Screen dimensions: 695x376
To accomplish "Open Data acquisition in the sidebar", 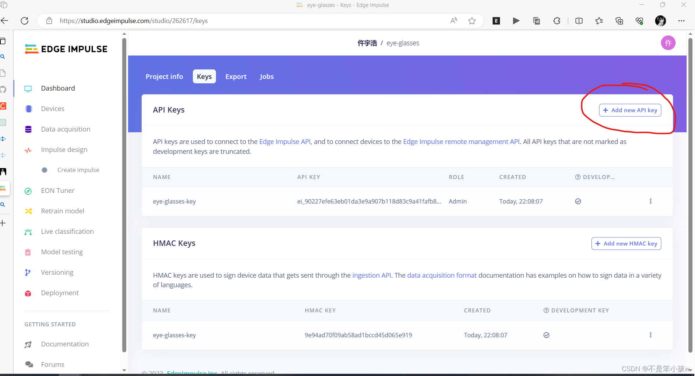I will [x=66, y=129].
